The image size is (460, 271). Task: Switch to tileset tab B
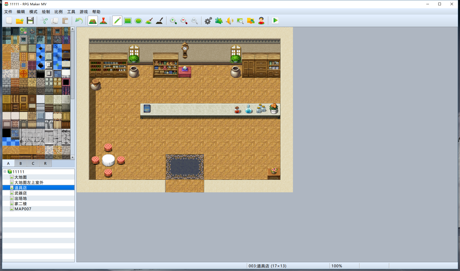coord(21,163)
